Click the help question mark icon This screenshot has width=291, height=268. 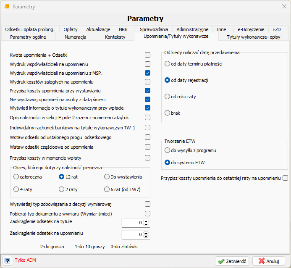(7, 260)
